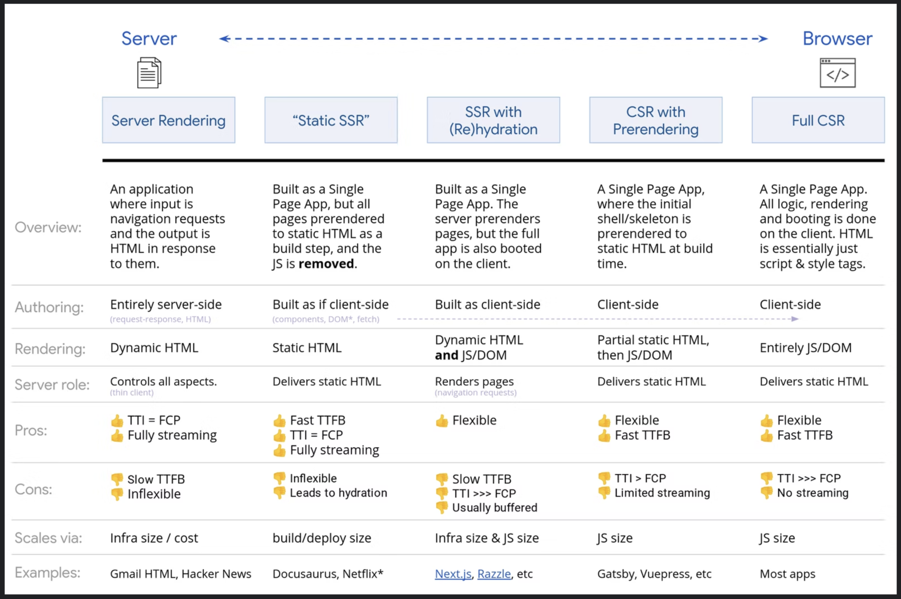Select the Server Rendering header box
This screenshot has width=901, height=599.
pos(169,120)
